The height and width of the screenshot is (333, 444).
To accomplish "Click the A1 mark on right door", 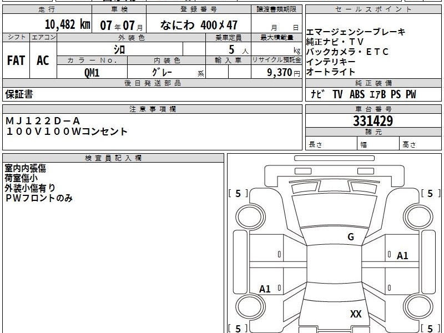I will (402, 256).
